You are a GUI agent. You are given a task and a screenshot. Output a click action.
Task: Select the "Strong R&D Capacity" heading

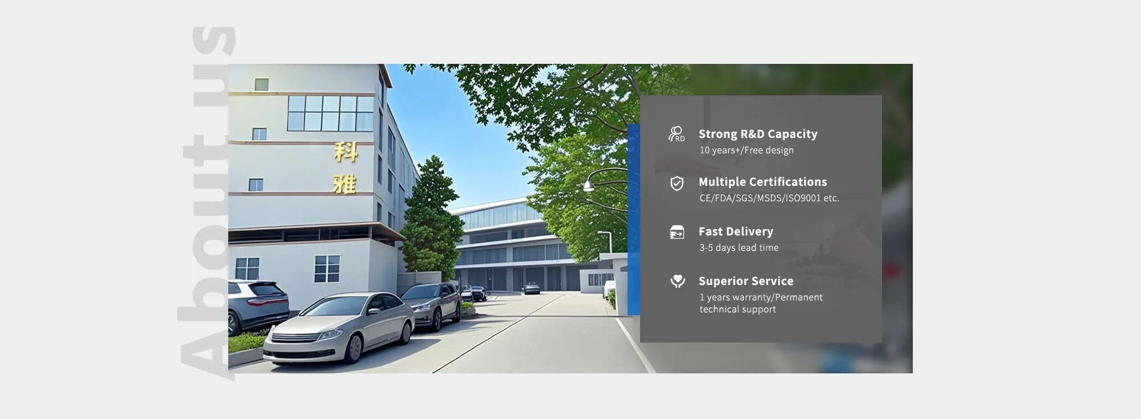pos(758,134)
